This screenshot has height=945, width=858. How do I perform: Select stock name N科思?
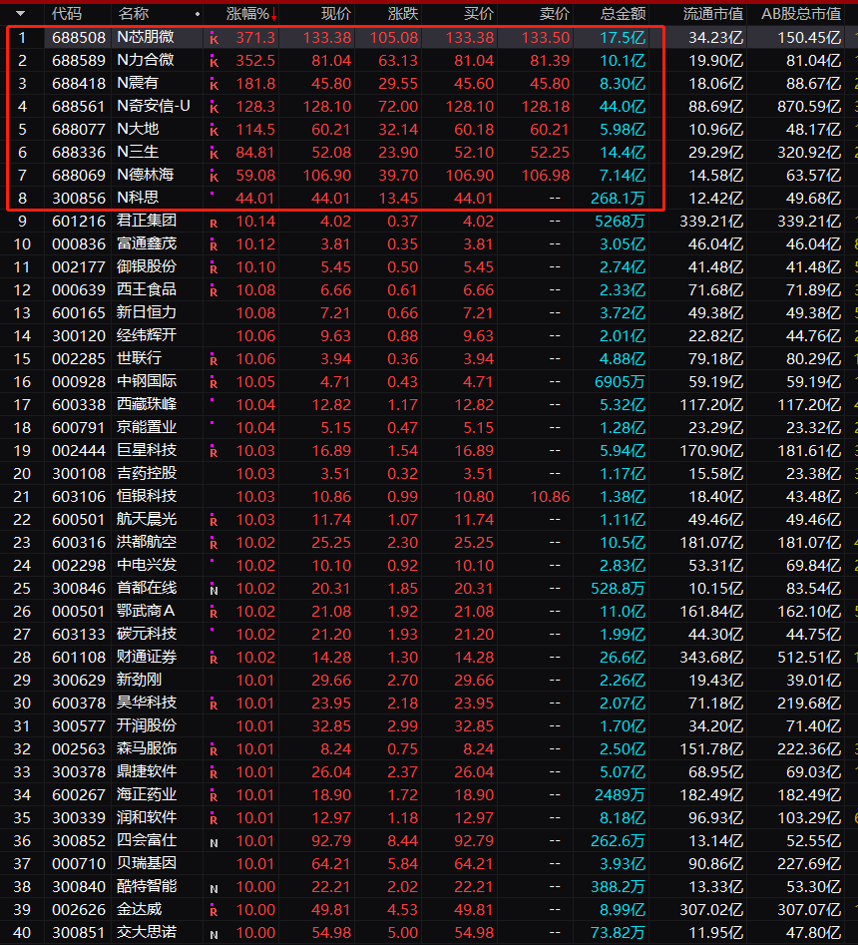pyautogui.click(x=138, y=198)
